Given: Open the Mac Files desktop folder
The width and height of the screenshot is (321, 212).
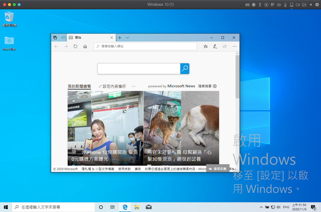Looking at the screenshot, I should 9,44.
